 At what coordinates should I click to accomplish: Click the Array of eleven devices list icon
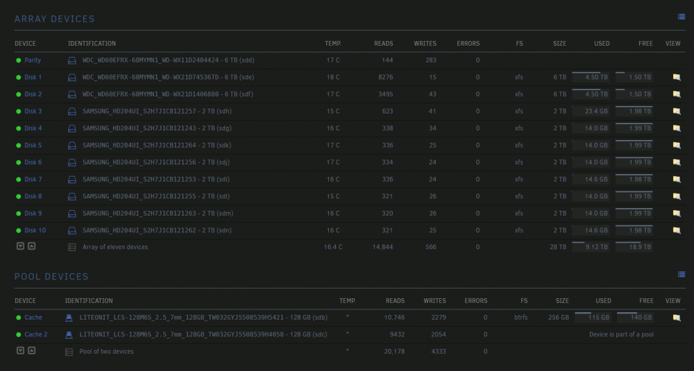[x=71, y=248]
